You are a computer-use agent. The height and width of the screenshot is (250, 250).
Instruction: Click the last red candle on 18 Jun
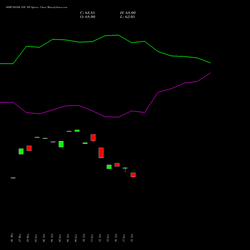(x=133, y=175)
